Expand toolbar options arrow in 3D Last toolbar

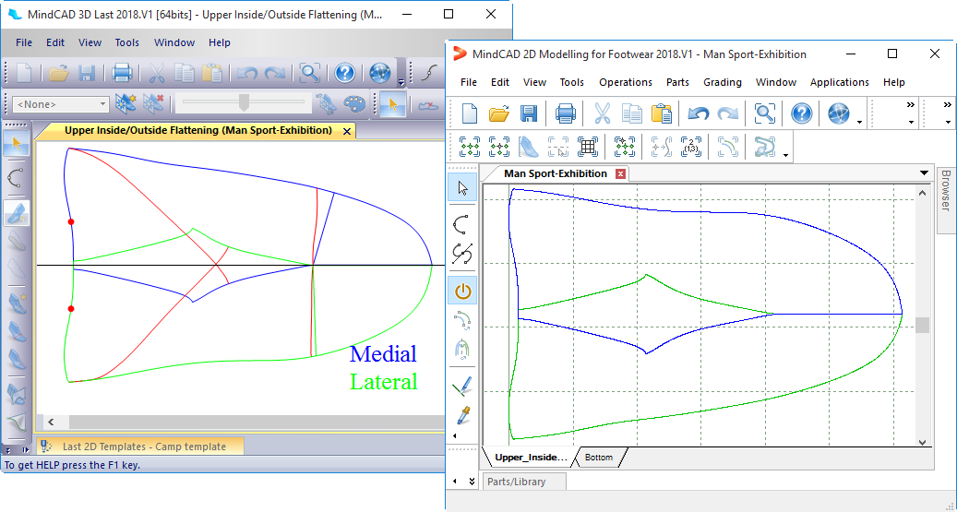point(401,82)
